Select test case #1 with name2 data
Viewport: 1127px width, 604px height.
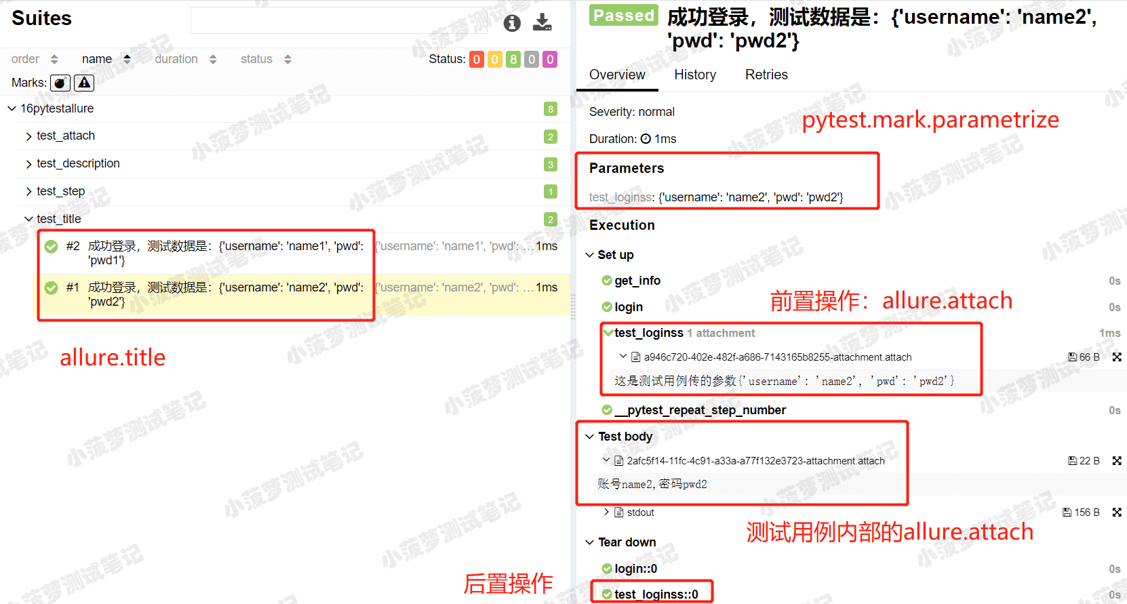tap(303, 295)
